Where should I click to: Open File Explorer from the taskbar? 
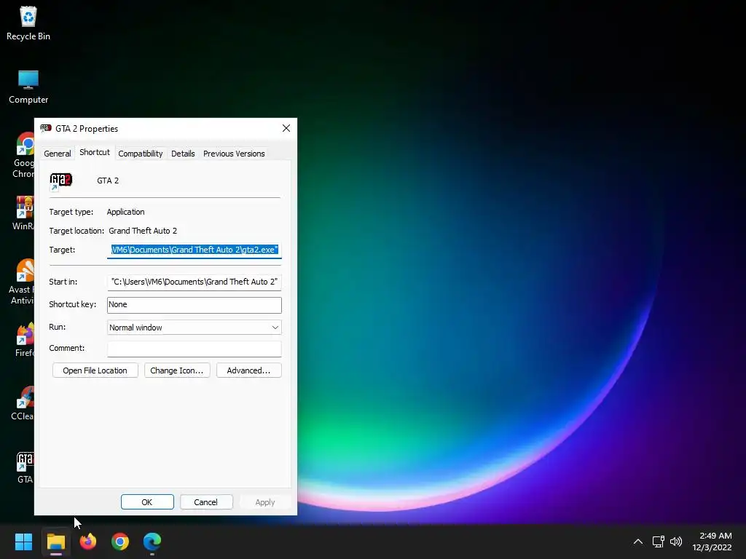click(x=55, y=542)
